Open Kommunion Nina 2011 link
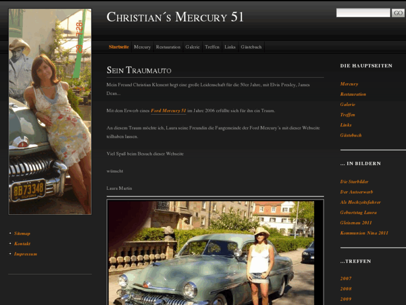 pos(364,233)
